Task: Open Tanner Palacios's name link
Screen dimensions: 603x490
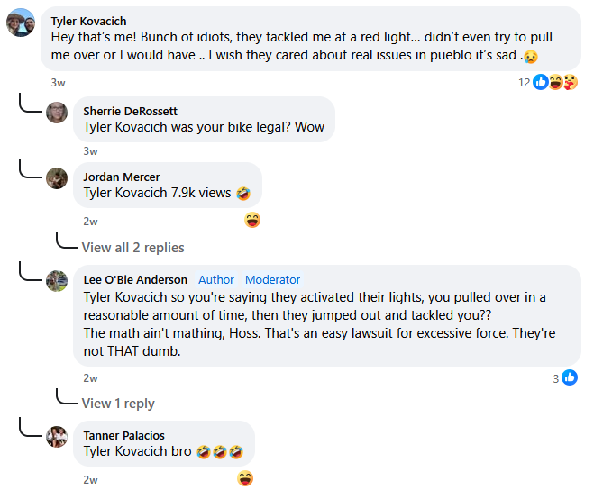Action: pyautogui.click(x=123, y=435)
